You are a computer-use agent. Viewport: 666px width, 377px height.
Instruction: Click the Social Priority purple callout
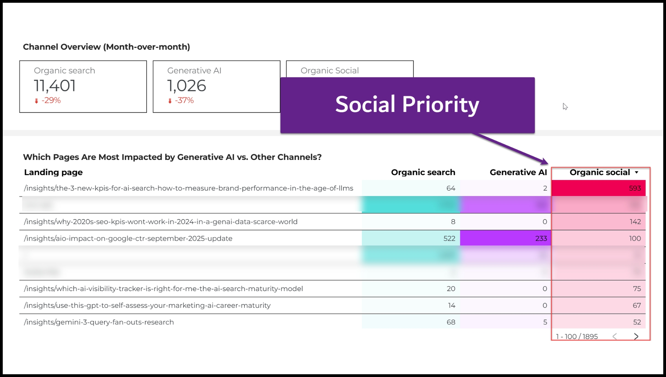(x=407, y=105)
